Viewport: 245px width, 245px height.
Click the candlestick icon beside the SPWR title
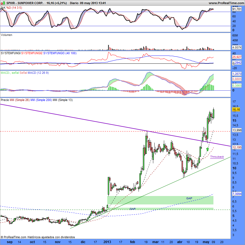3,3
